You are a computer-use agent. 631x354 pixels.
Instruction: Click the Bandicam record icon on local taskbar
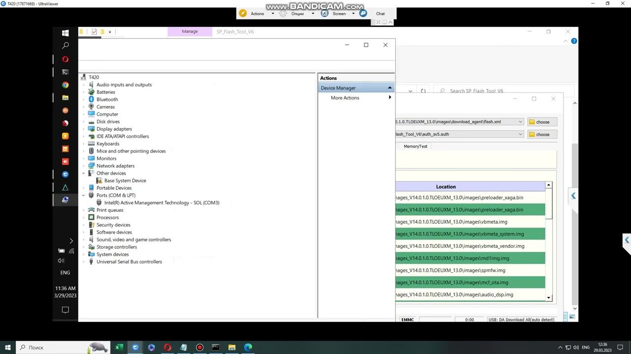[x=200, y=347]
